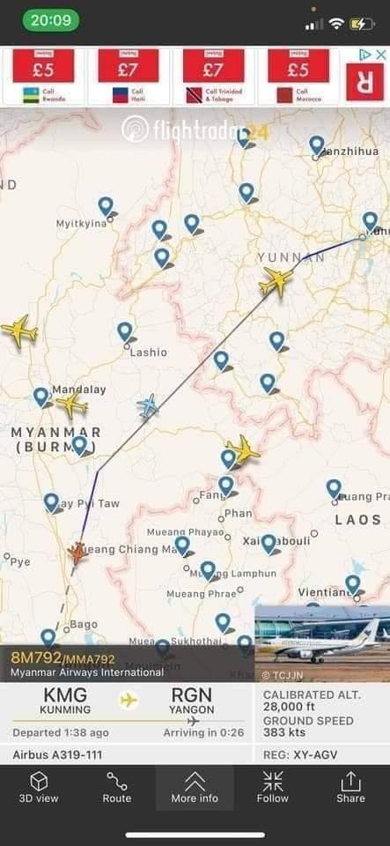The height and width of the screenshot is (846, 390).
Task: Open the 3D view cube icon
Action: tap(39, 780)
